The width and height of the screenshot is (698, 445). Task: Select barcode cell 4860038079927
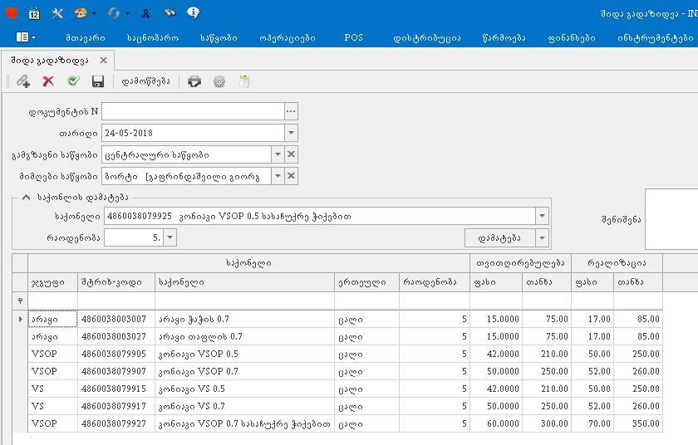coord(116,423)
